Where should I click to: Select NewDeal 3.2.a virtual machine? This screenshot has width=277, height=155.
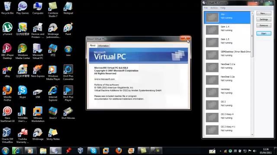(227, 67)
